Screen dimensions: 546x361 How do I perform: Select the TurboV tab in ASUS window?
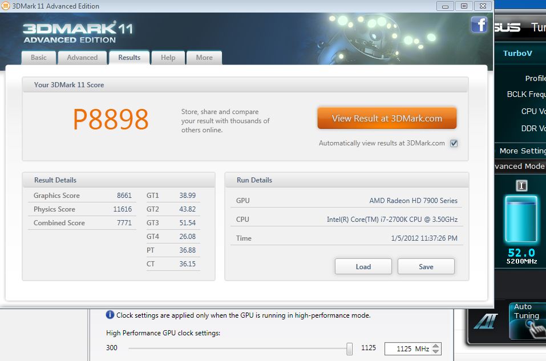(517, 53)
